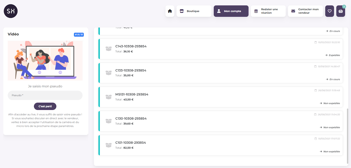
Task: Click the box icon for order C101-10308-293854
Action: click(109, 145)
